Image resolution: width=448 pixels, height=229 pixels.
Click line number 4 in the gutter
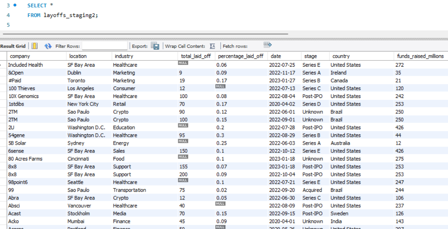point(8,15)
